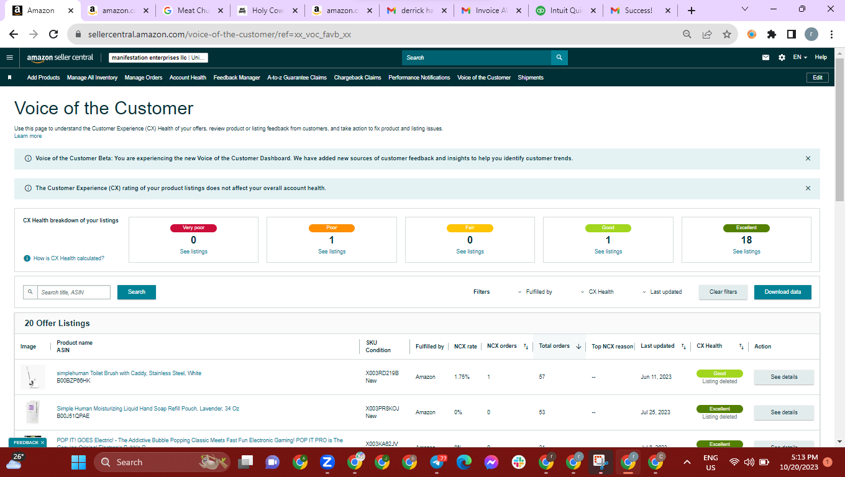The width and height of the screenshot is (845, 477).
Task: Click the Search title, ASIN input field
Action: (74, 292)
